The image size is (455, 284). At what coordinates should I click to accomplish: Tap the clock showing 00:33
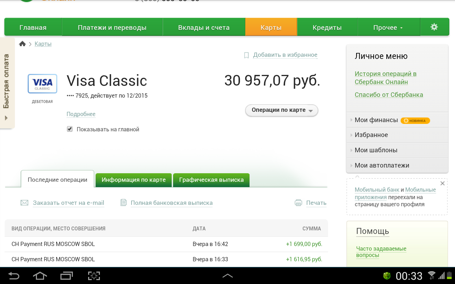pos(409,276)
